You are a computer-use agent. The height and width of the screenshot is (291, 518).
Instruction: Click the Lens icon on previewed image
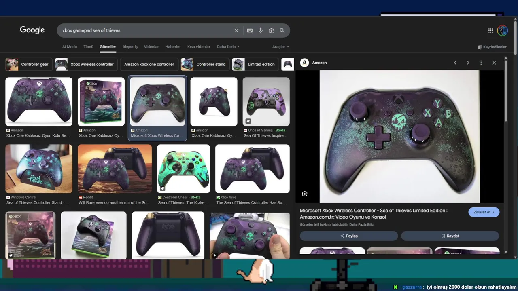pyautogui.click(x=305, y=194)
